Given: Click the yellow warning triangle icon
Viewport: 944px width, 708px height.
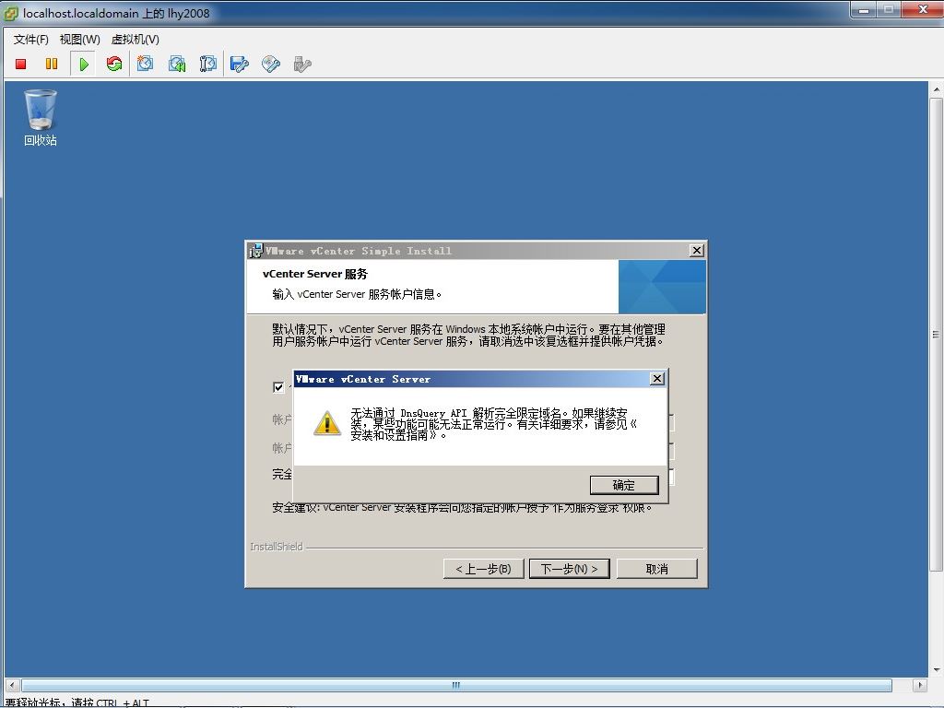Looking at the screenshot, I should pyautogui.click(x=327, y=422).
